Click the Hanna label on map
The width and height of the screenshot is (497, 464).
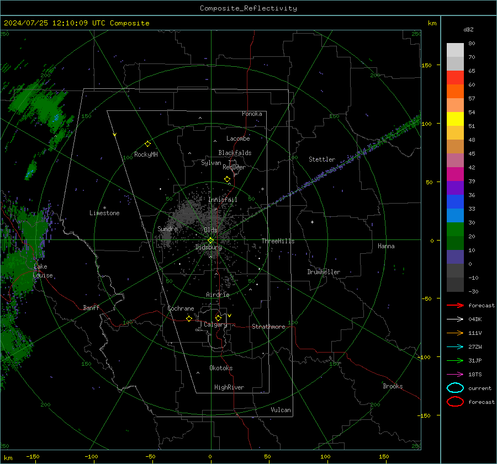386,246
